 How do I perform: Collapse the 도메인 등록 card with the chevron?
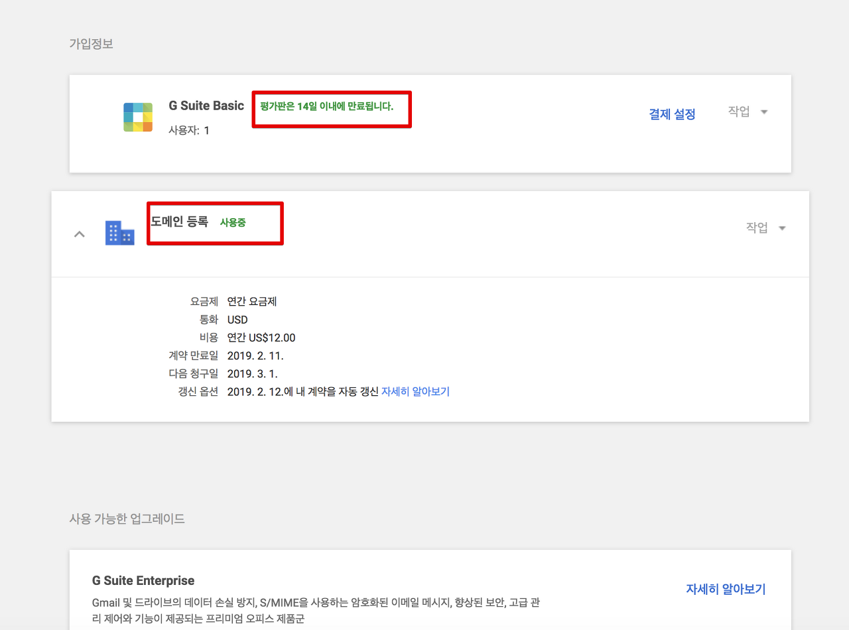[x=80, y=233]
